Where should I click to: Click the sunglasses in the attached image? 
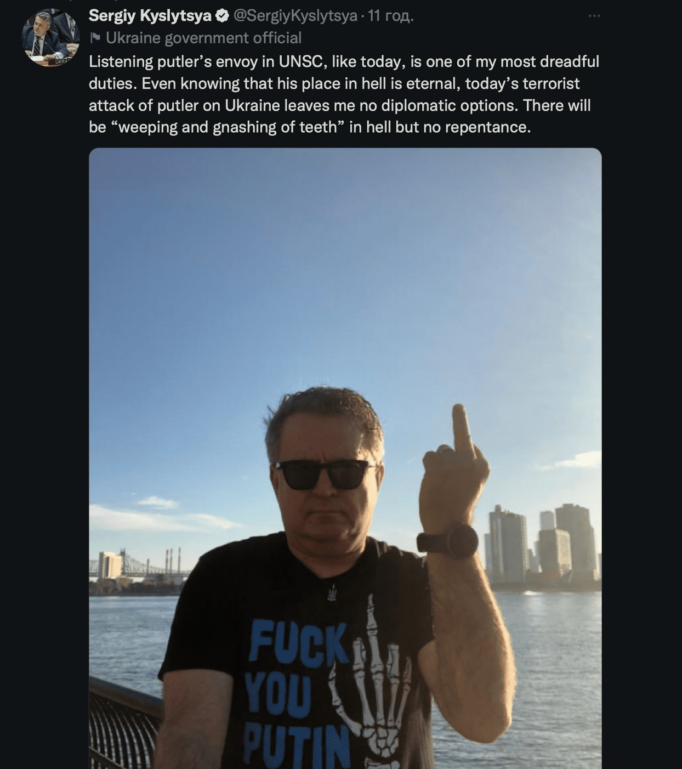(x=325, y=474)
